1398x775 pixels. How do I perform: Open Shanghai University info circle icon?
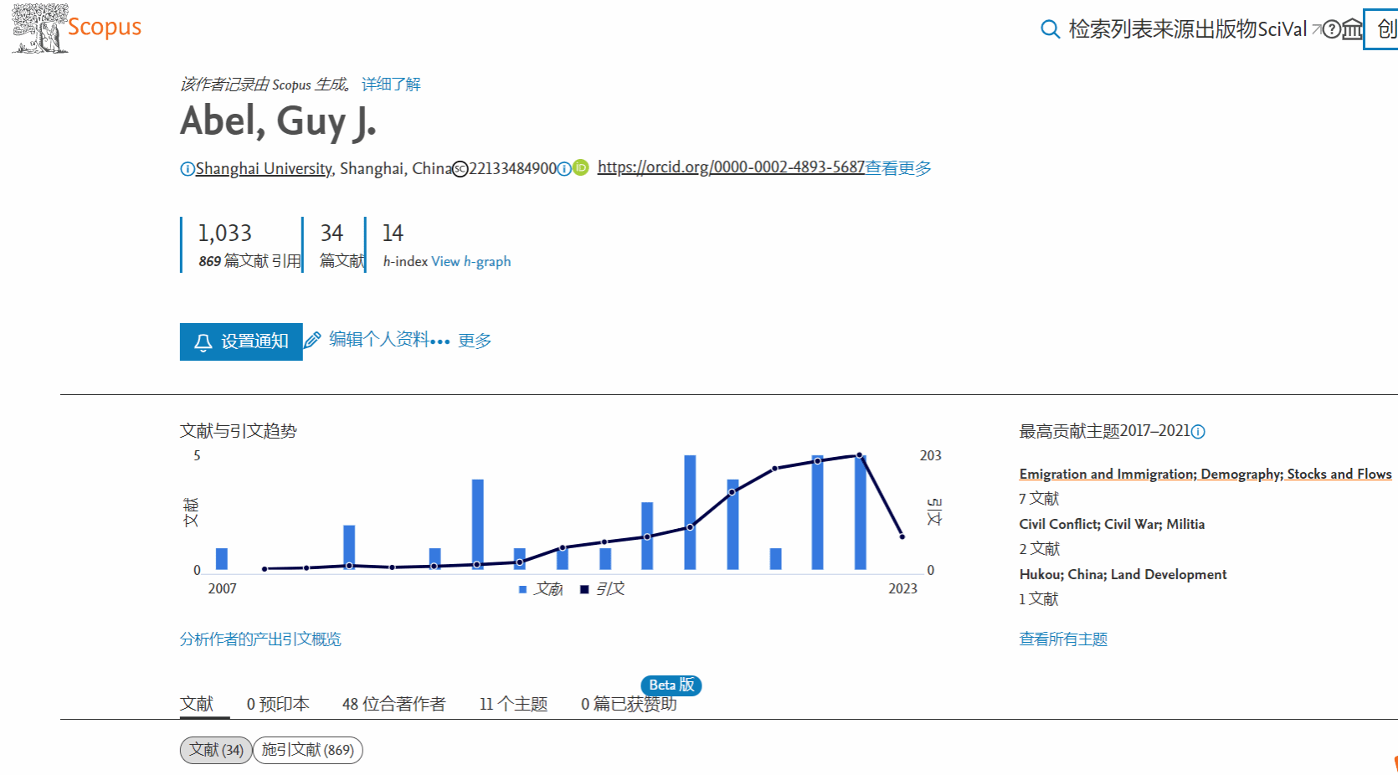tap(186, 168)
